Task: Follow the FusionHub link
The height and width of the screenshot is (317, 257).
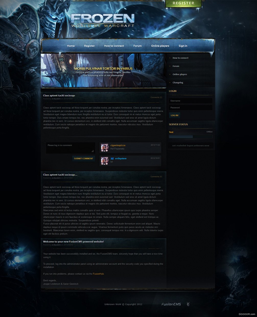Action: click(98, 274)
